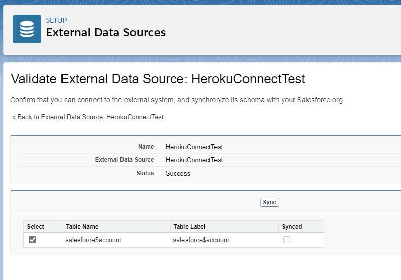Viewport: 401px width, 280px height.
Task: Check the Select box for salesforce$account
Action: 33,240
